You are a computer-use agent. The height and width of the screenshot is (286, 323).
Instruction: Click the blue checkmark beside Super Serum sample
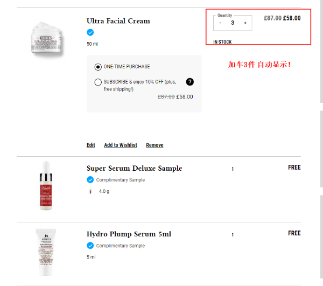click(x=90, y=180)
